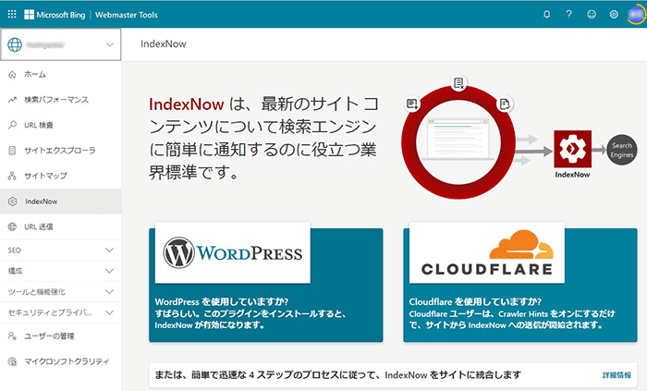The height and width of the screenshot is (391, 647).
Task: Open サイトエクスプローラ page
Action: point(61,151)
